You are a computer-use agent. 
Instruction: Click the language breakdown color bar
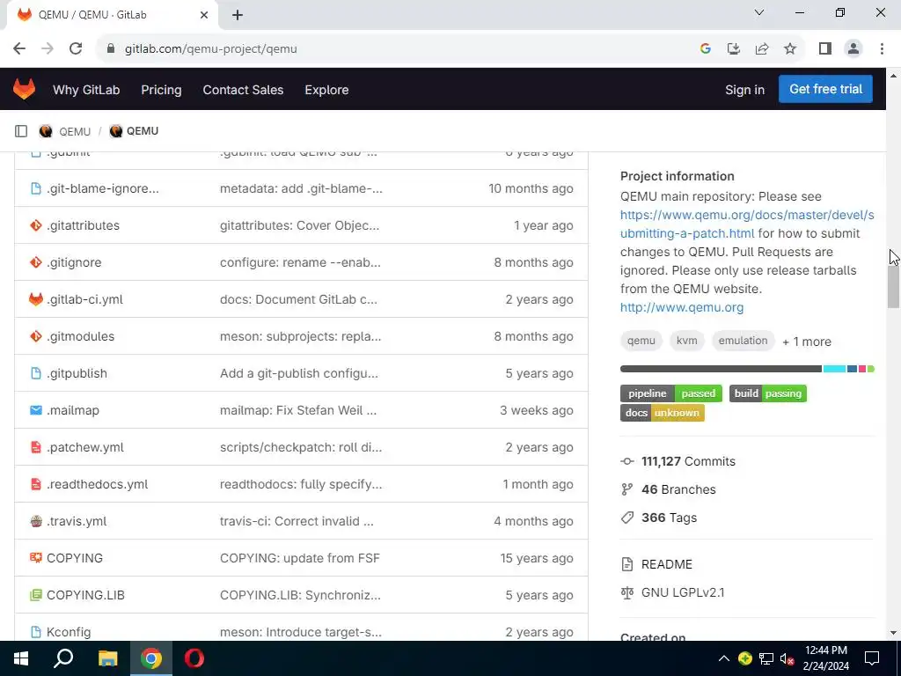pyautogui.click(x=747, y=369)
